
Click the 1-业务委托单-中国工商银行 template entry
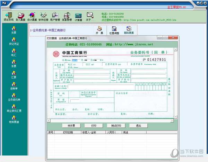48,30
